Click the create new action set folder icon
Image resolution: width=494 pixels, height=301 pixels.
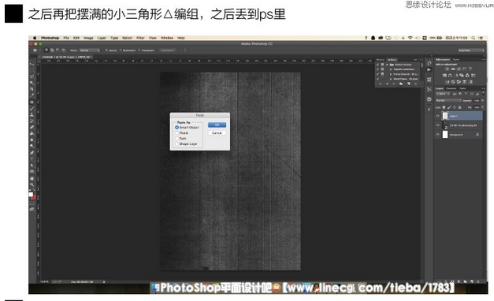click(401, 84)
